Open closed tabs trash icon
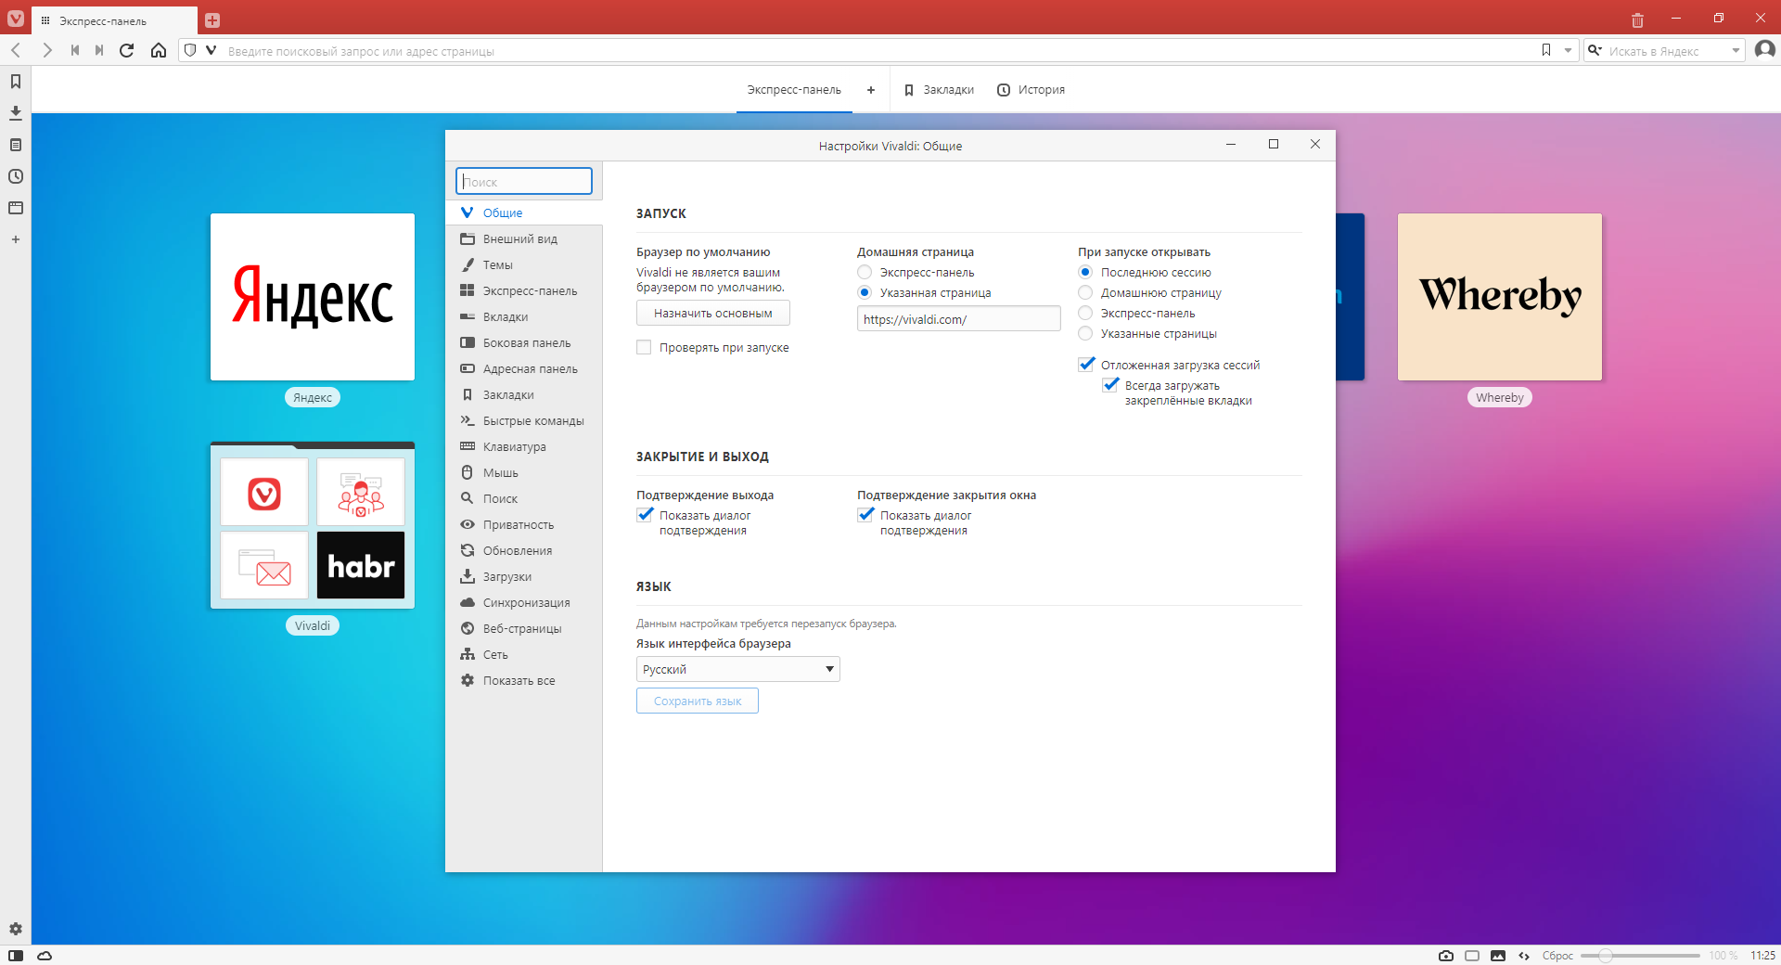The image size is (1781, 965). [x=1637, y=19]
